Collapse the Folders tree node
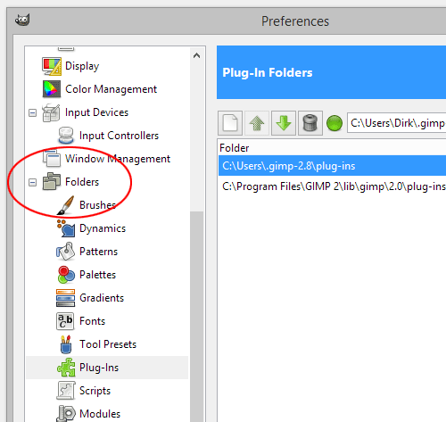Image resolution: width=446 pixels, height=422 pixels. click(32, 182)
